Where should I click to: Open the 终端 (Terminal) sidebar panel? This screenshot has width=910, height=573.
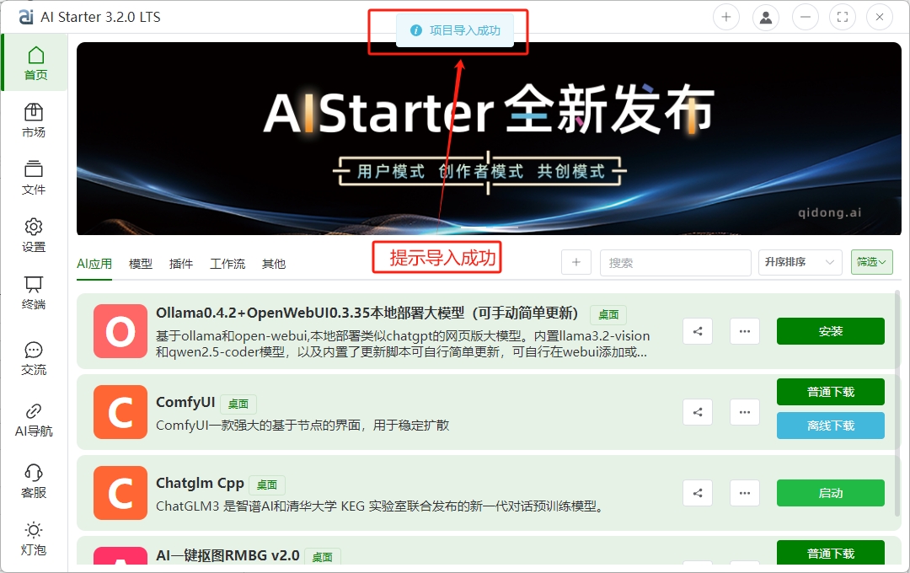coord(34,293)
